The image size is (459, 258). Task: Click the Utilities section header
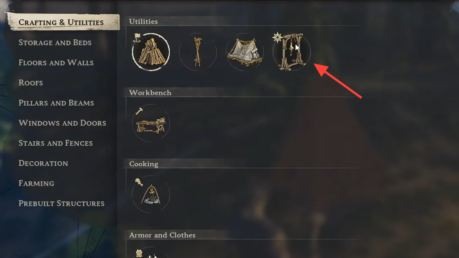(143, 21)
